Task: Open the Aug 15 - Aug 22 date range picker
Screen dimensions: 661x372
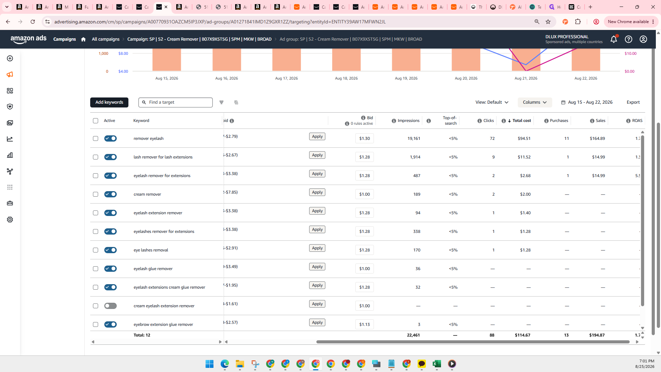Action: click(x=587, y=102)
